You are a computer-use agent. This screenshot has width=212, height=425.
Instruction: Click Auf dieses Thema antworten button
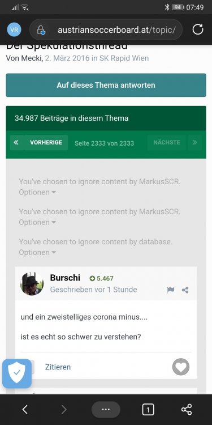coord(106,85)
